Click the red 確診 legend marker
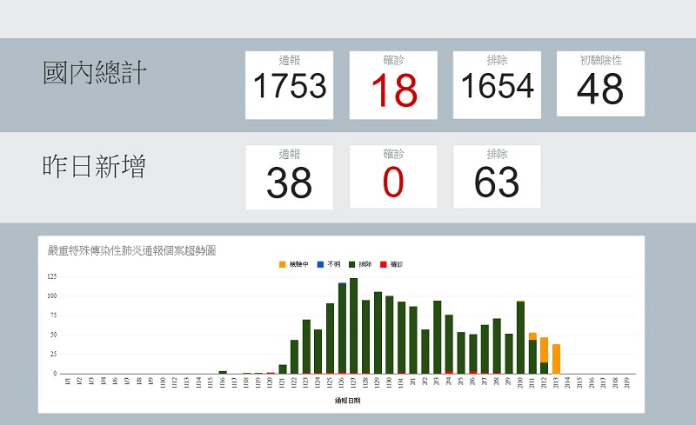 click(384, 263)
